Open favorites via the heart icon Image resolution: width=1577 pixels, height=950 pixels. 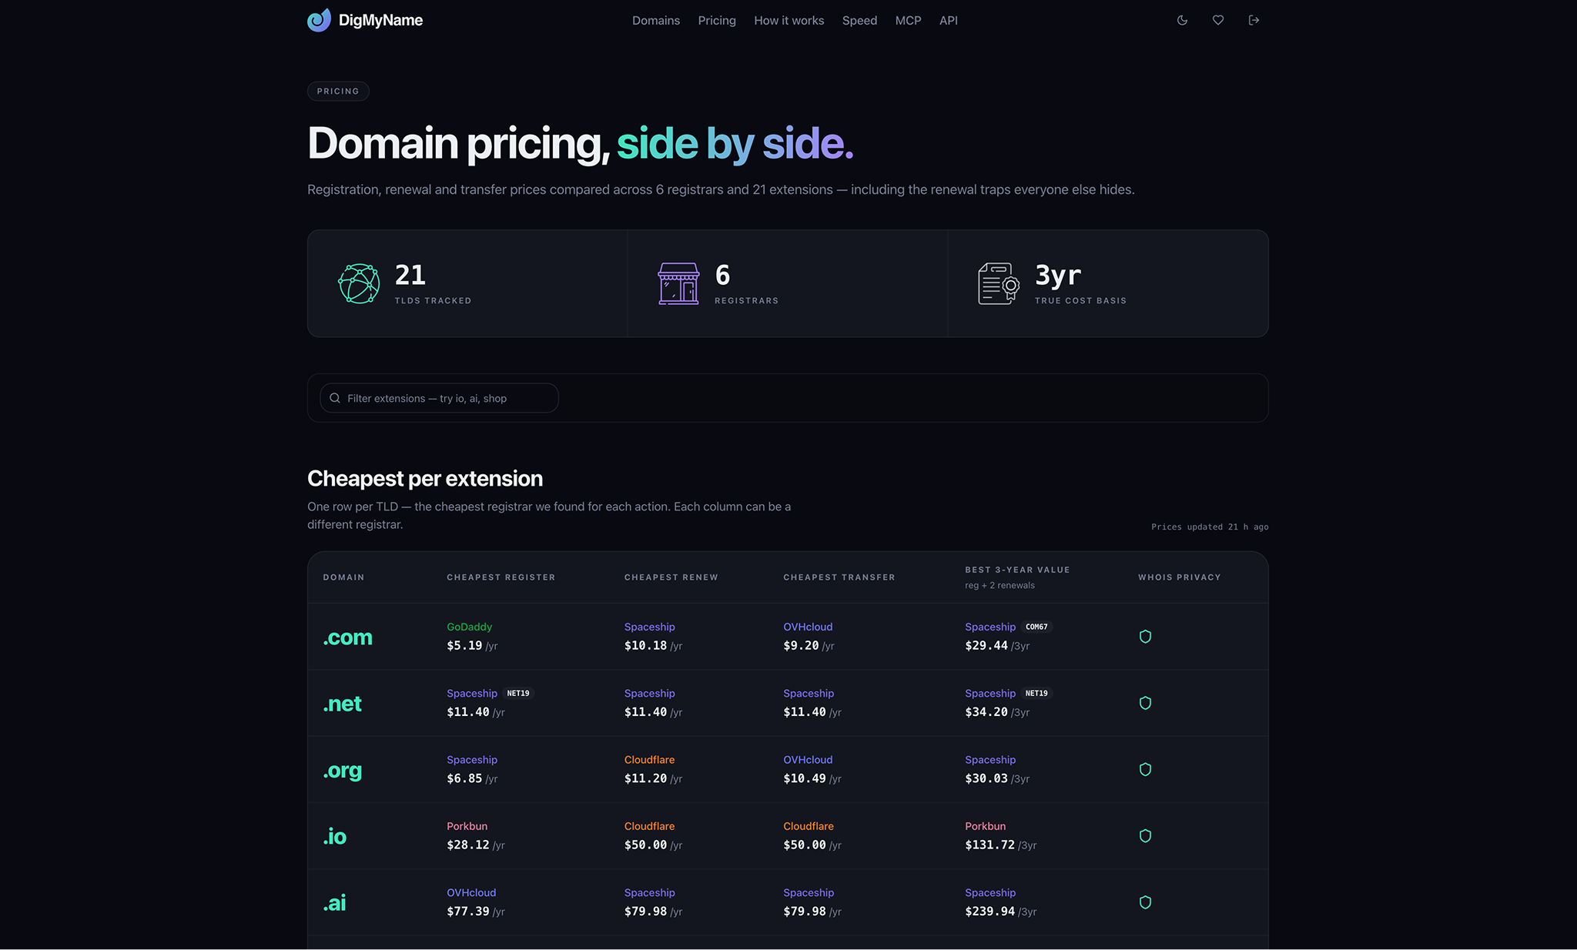(1218, 20)
